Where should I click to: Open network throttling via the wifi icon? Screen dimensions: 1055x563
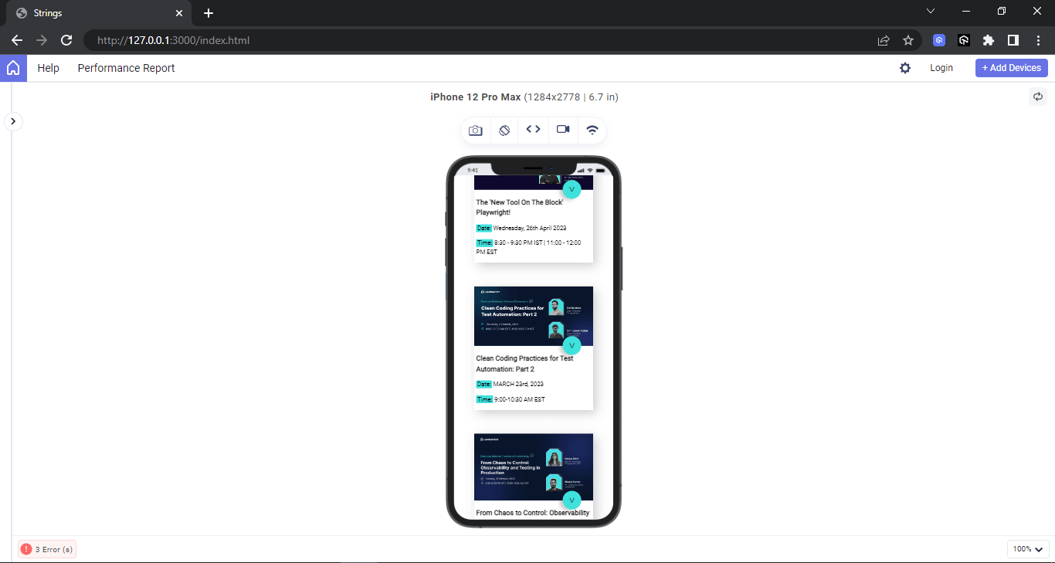pyautogui.click(x=592, y=130)
